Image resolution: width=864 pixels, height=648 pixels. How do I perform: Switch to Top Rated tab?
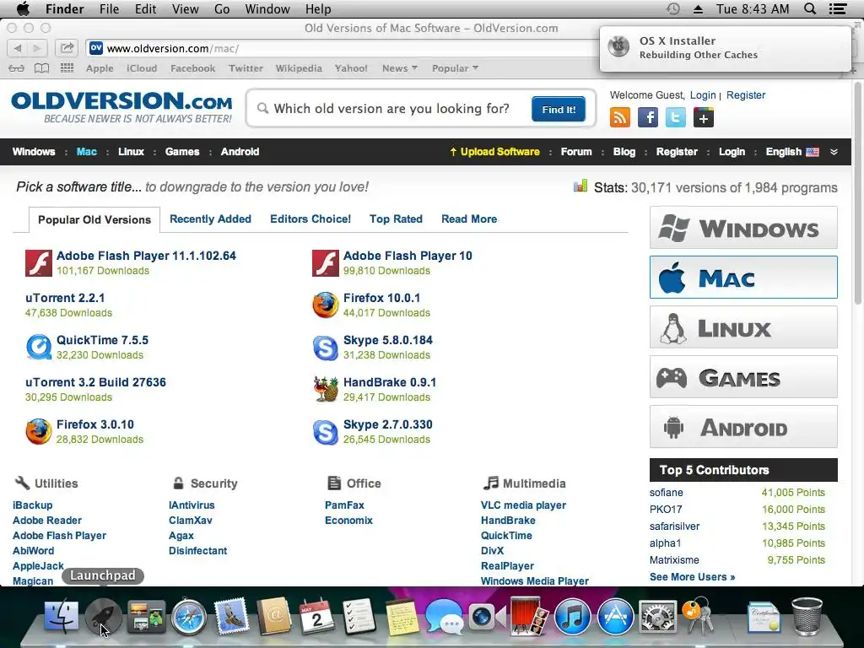[x=396, y=219]
